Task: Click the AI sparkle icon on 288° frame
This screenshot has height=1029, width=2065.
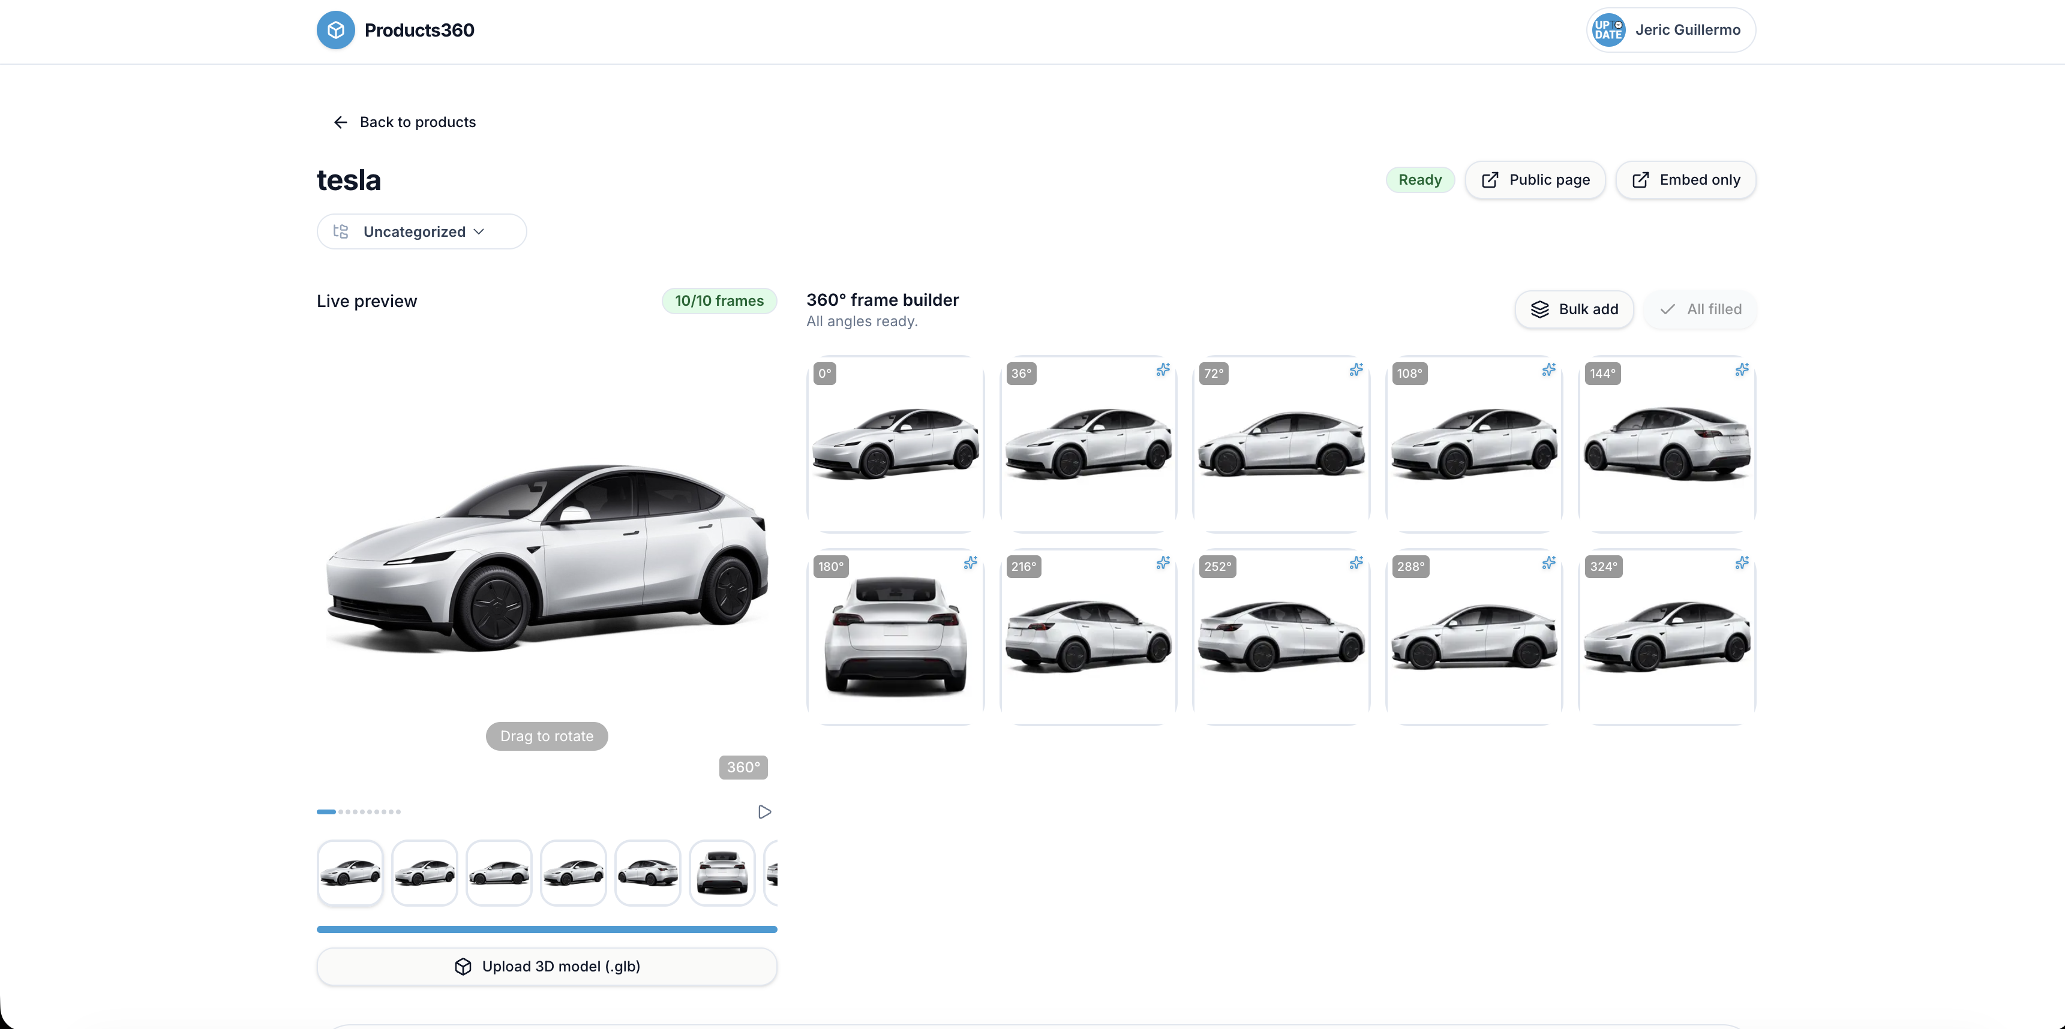Action: pyautogui.click(x=1549, y=562)
